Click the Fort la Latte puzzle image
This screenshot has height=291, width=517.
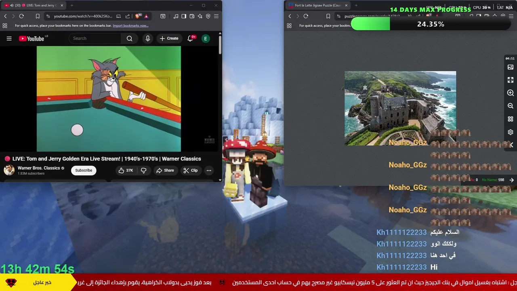coord(400,108)
